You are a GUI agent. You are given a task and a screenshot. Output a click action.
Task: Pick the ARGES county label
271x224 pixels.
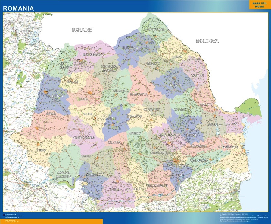click(135, 133)
